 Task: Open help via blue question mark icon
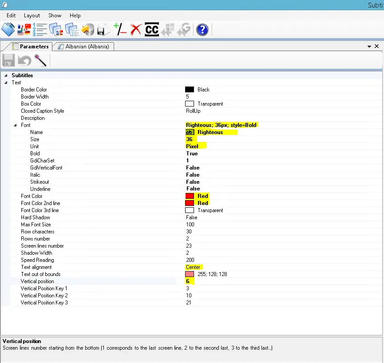point(202,30)
